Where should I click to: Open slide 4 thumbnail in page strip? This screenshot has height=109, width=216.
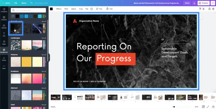point(90,97)
